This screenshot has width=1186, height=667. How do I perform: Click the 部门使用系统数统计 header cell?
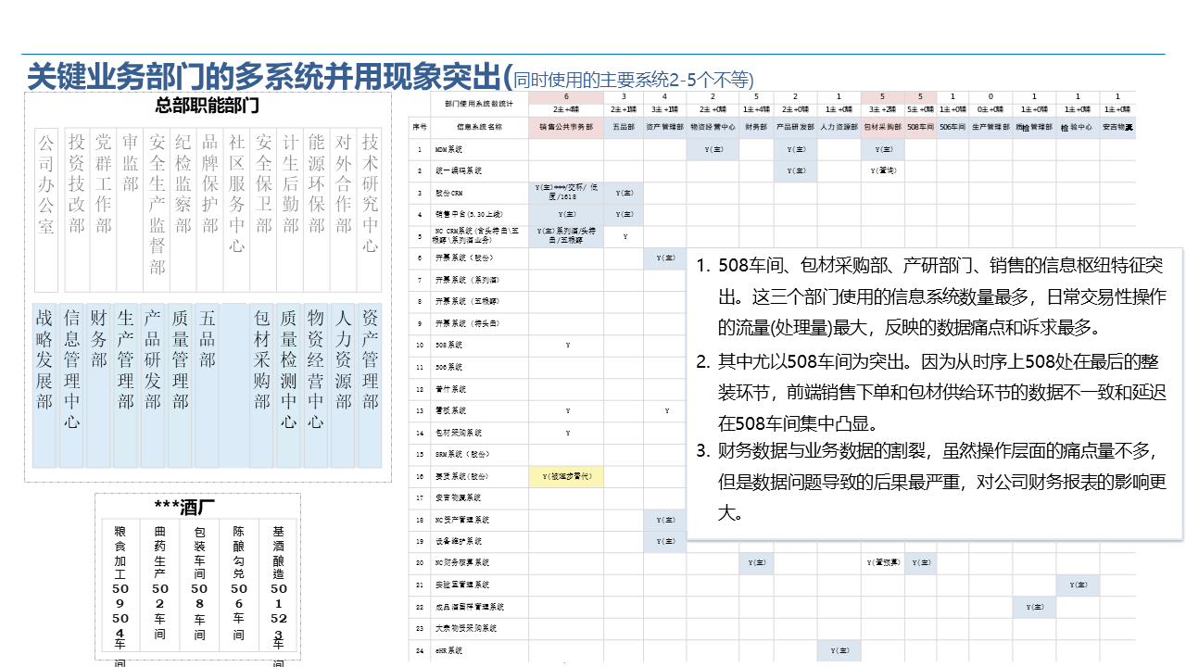(479, 103)
